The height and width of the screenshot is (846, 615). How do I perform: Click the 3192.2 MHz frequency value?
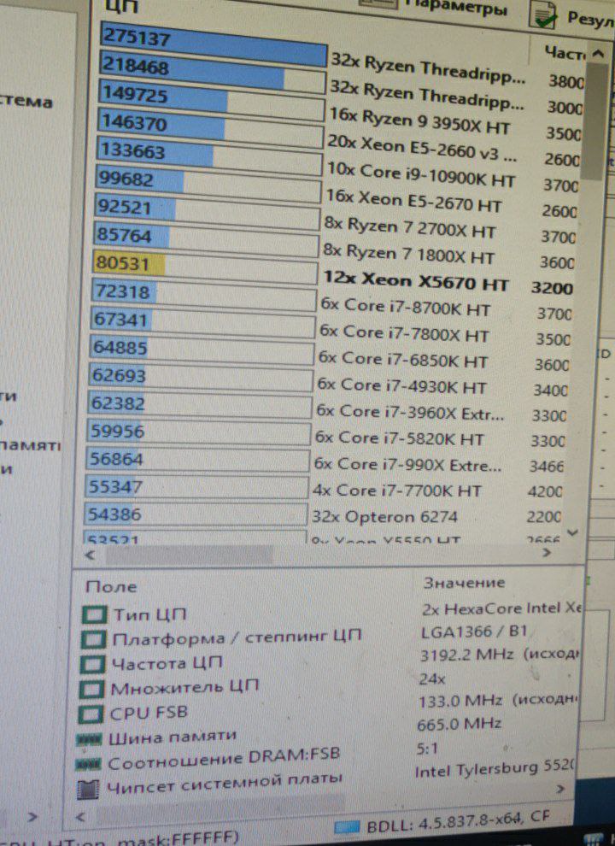(500, 655)
